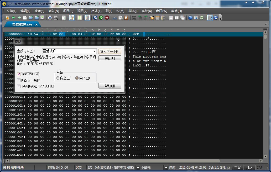Open the 格式(T) menu
This screenshot has width=271, height=172.
click(96, 11)
